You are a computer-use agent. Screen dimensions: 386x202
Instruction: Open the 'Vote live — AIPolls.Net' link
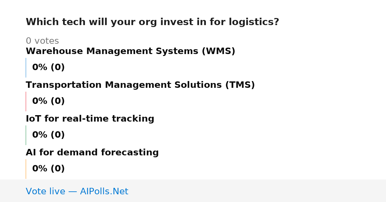77,192
